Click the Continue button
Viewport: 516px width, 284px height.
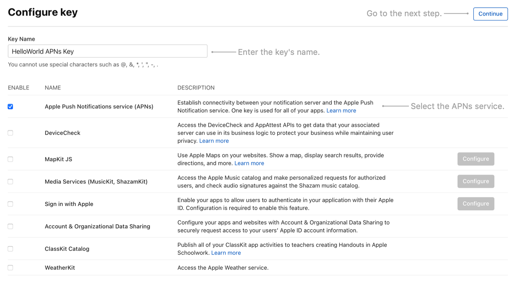click(x=490, y=14)
